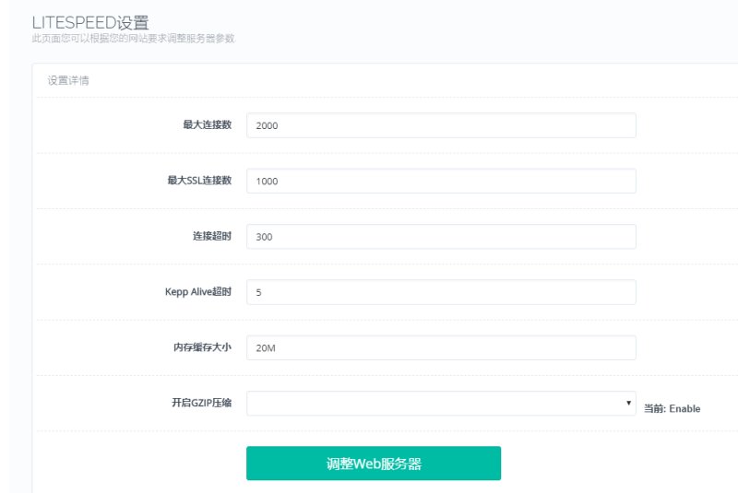Click the 最大连接数 label

[x=207, y=124]
